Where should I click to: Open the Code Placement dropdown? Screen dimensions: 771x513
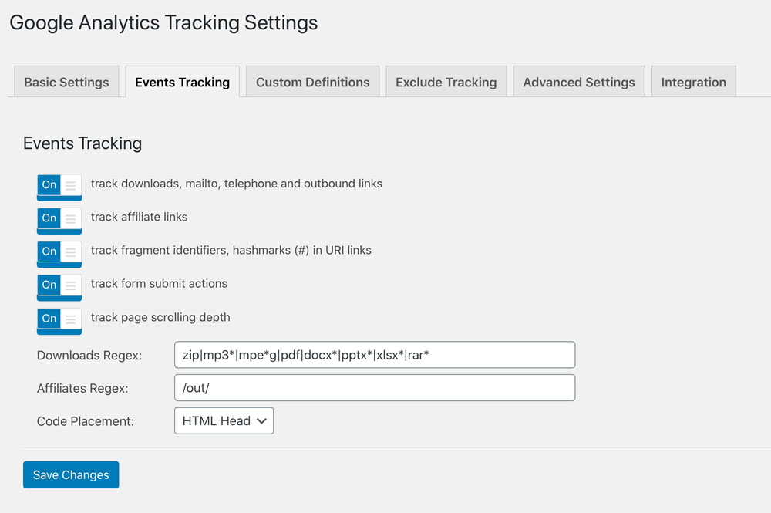pyautogui.click(x=224, y=420)
